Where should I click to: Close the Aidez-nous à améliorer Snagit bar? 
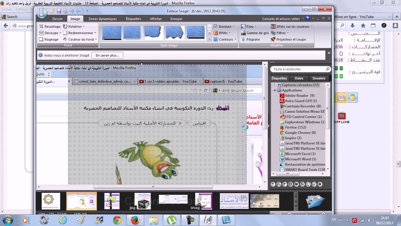[x=329, y=53]
